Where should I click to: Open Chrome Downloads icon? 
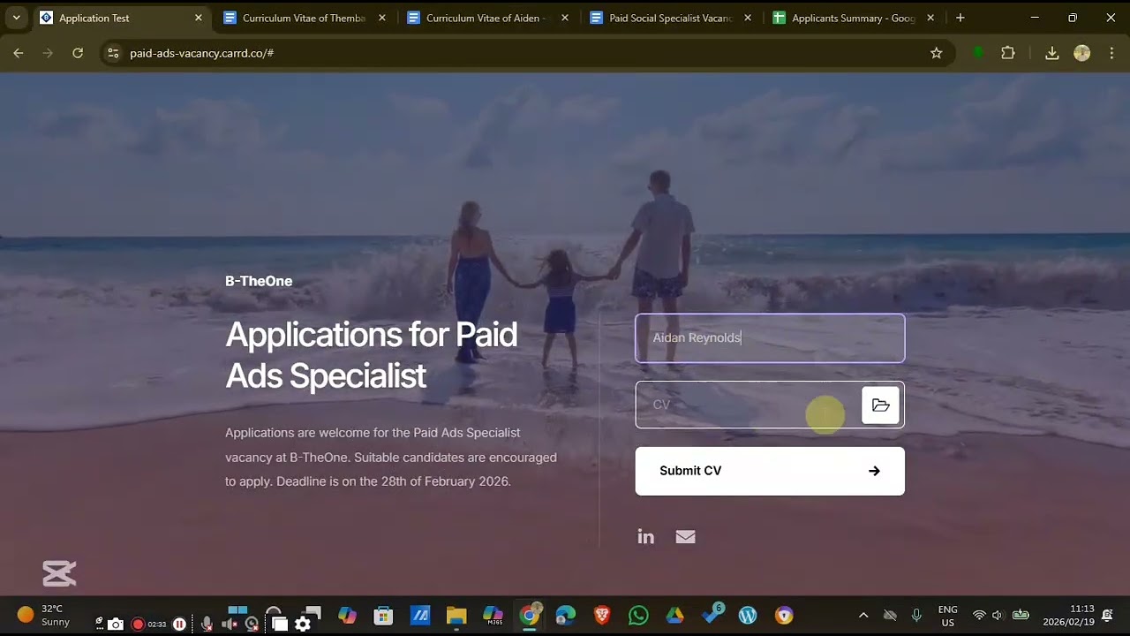(1052, 53)
